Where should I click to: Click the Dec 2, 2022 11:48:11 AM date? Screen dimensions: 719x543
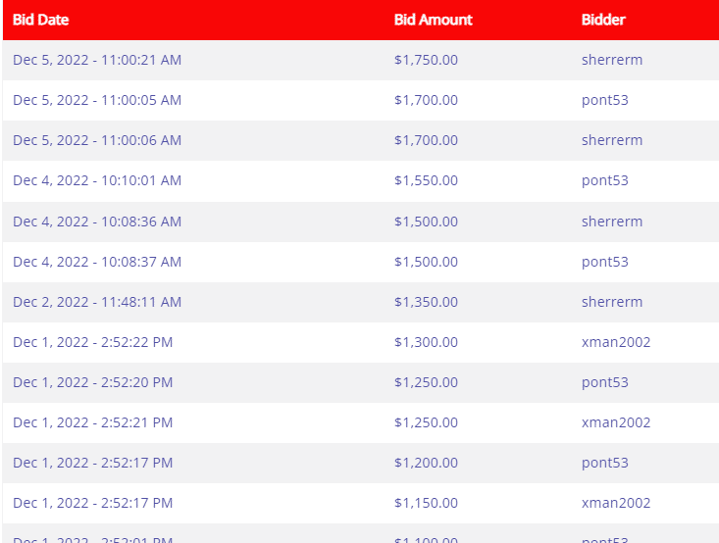[97, 302]
